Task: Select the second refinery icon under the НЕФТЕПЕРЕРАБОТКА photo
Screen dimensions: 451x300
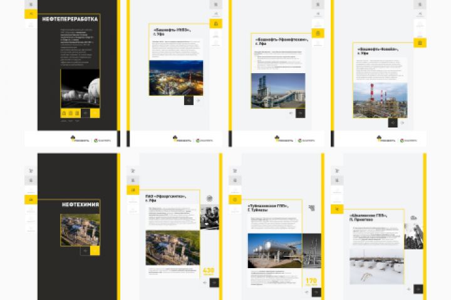Action: pyautogui.click(x=70, y=113)
